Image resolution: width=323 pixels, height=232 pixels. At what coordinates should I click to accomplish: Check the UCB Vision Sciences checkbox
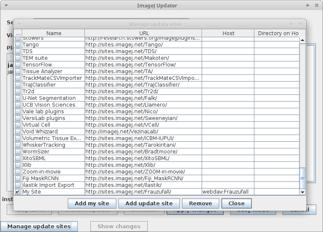[x=18, y=105]
